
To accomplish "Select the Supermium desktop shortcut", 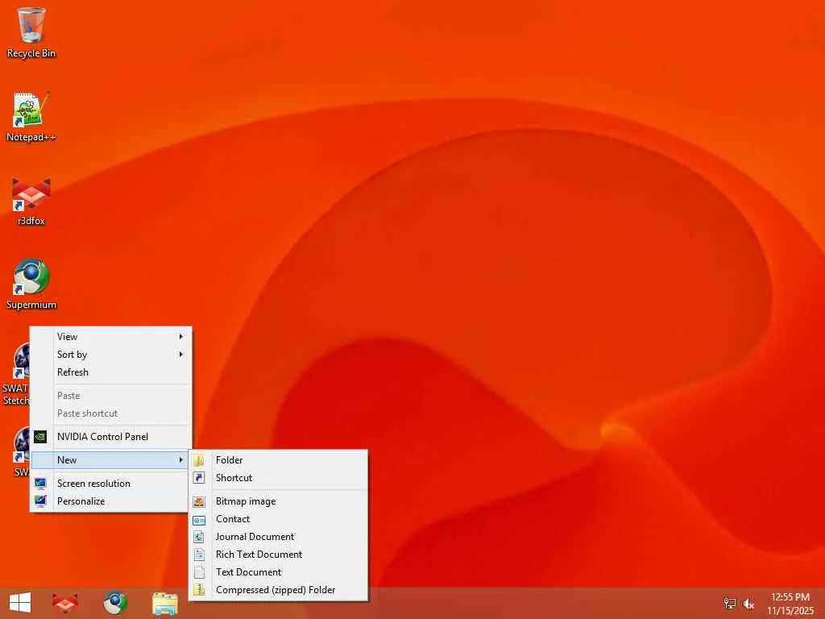I will (x=31, y=285).
